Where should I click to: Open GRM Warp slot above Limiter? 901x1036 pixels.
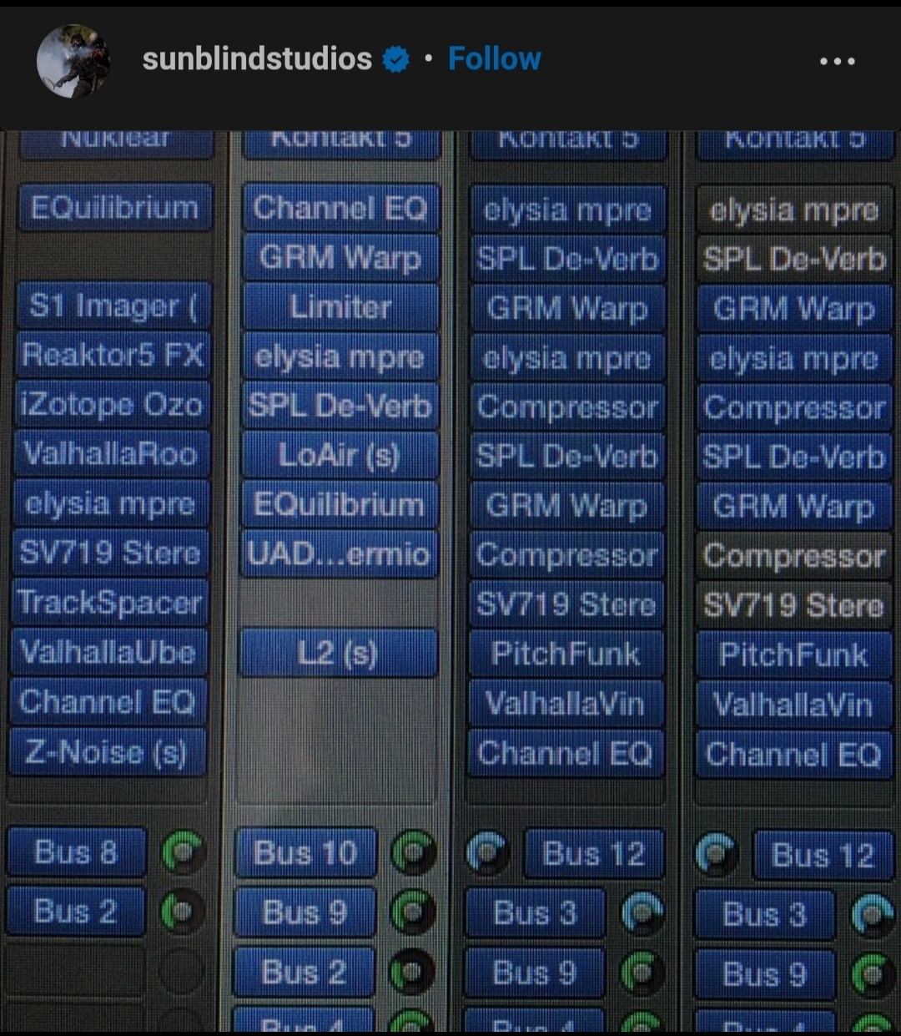tap(341, 258)
